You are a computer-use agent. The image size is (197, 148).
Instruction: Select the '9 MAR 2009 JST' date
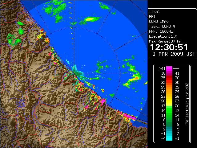174,54
